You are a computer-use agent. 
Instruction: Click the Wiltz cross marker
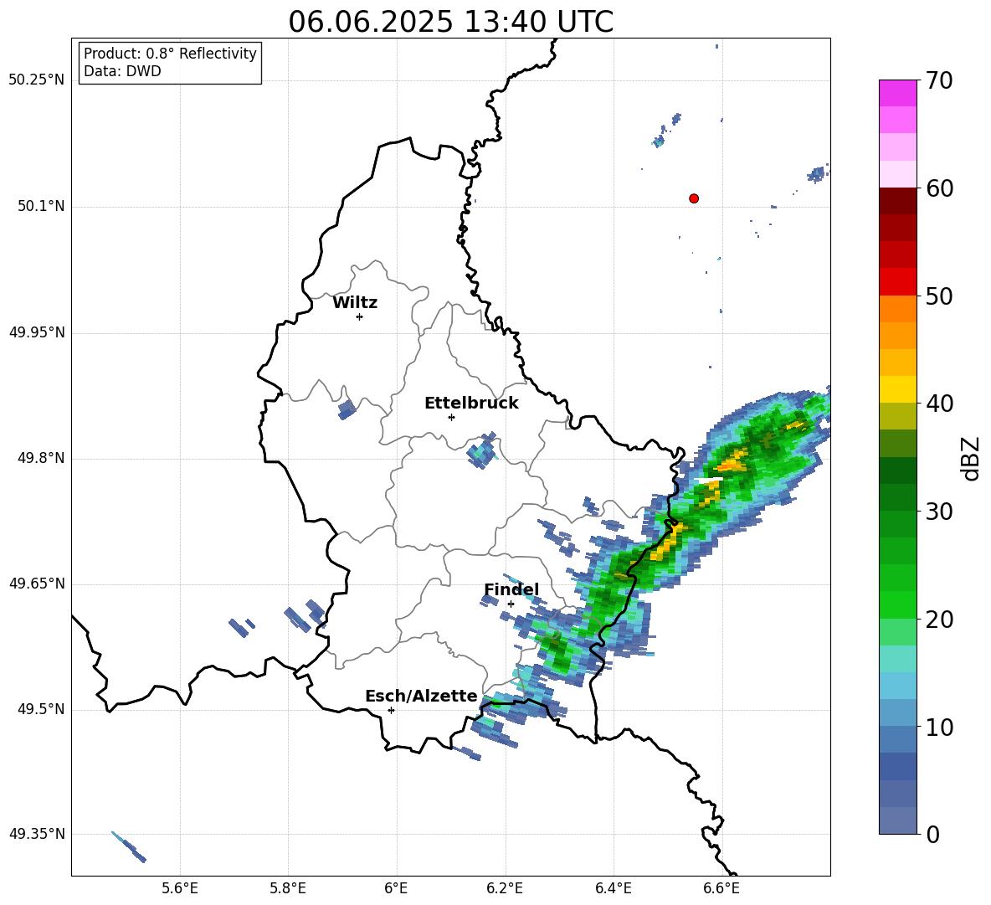[x=360, y=316]
